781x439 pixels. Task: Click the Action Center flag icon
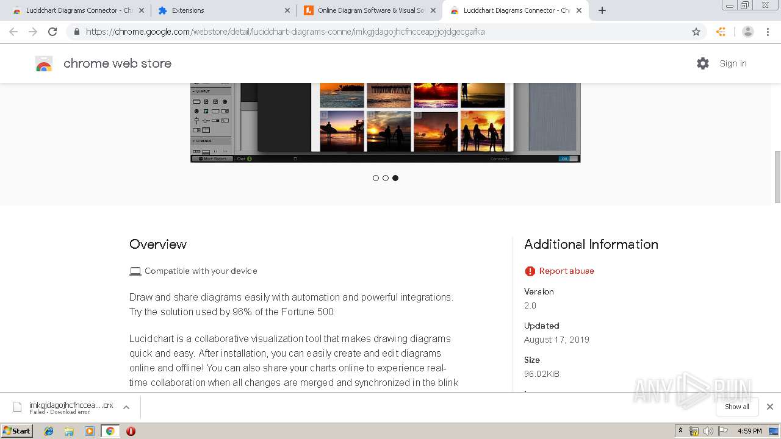[x=723, y=431]
